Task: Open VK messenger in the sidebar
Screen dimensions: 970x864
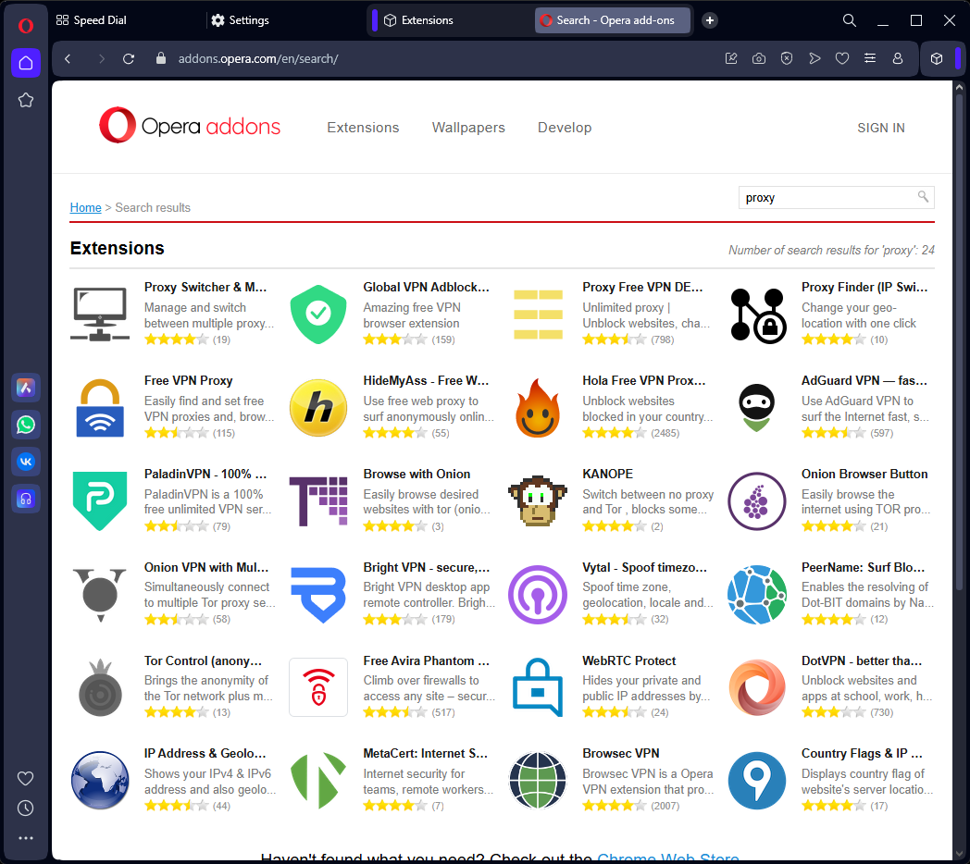Action: [x=25, y=462]
